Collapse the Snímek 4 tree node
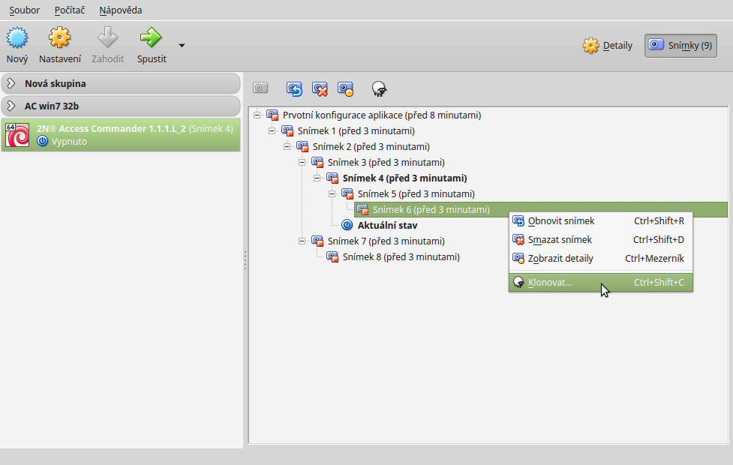733x465 pixels. [317, 178]
